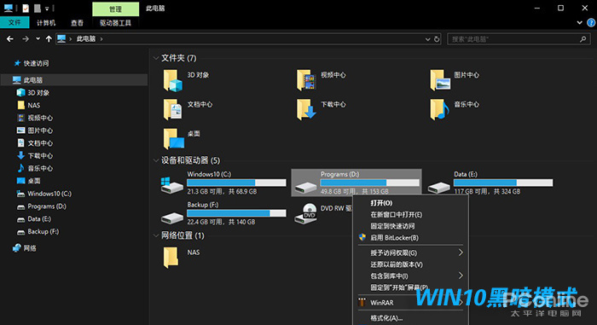Viewport: 597px width, 325px height.
Task: Go up one level with up arrow
Action: (49, 39)
